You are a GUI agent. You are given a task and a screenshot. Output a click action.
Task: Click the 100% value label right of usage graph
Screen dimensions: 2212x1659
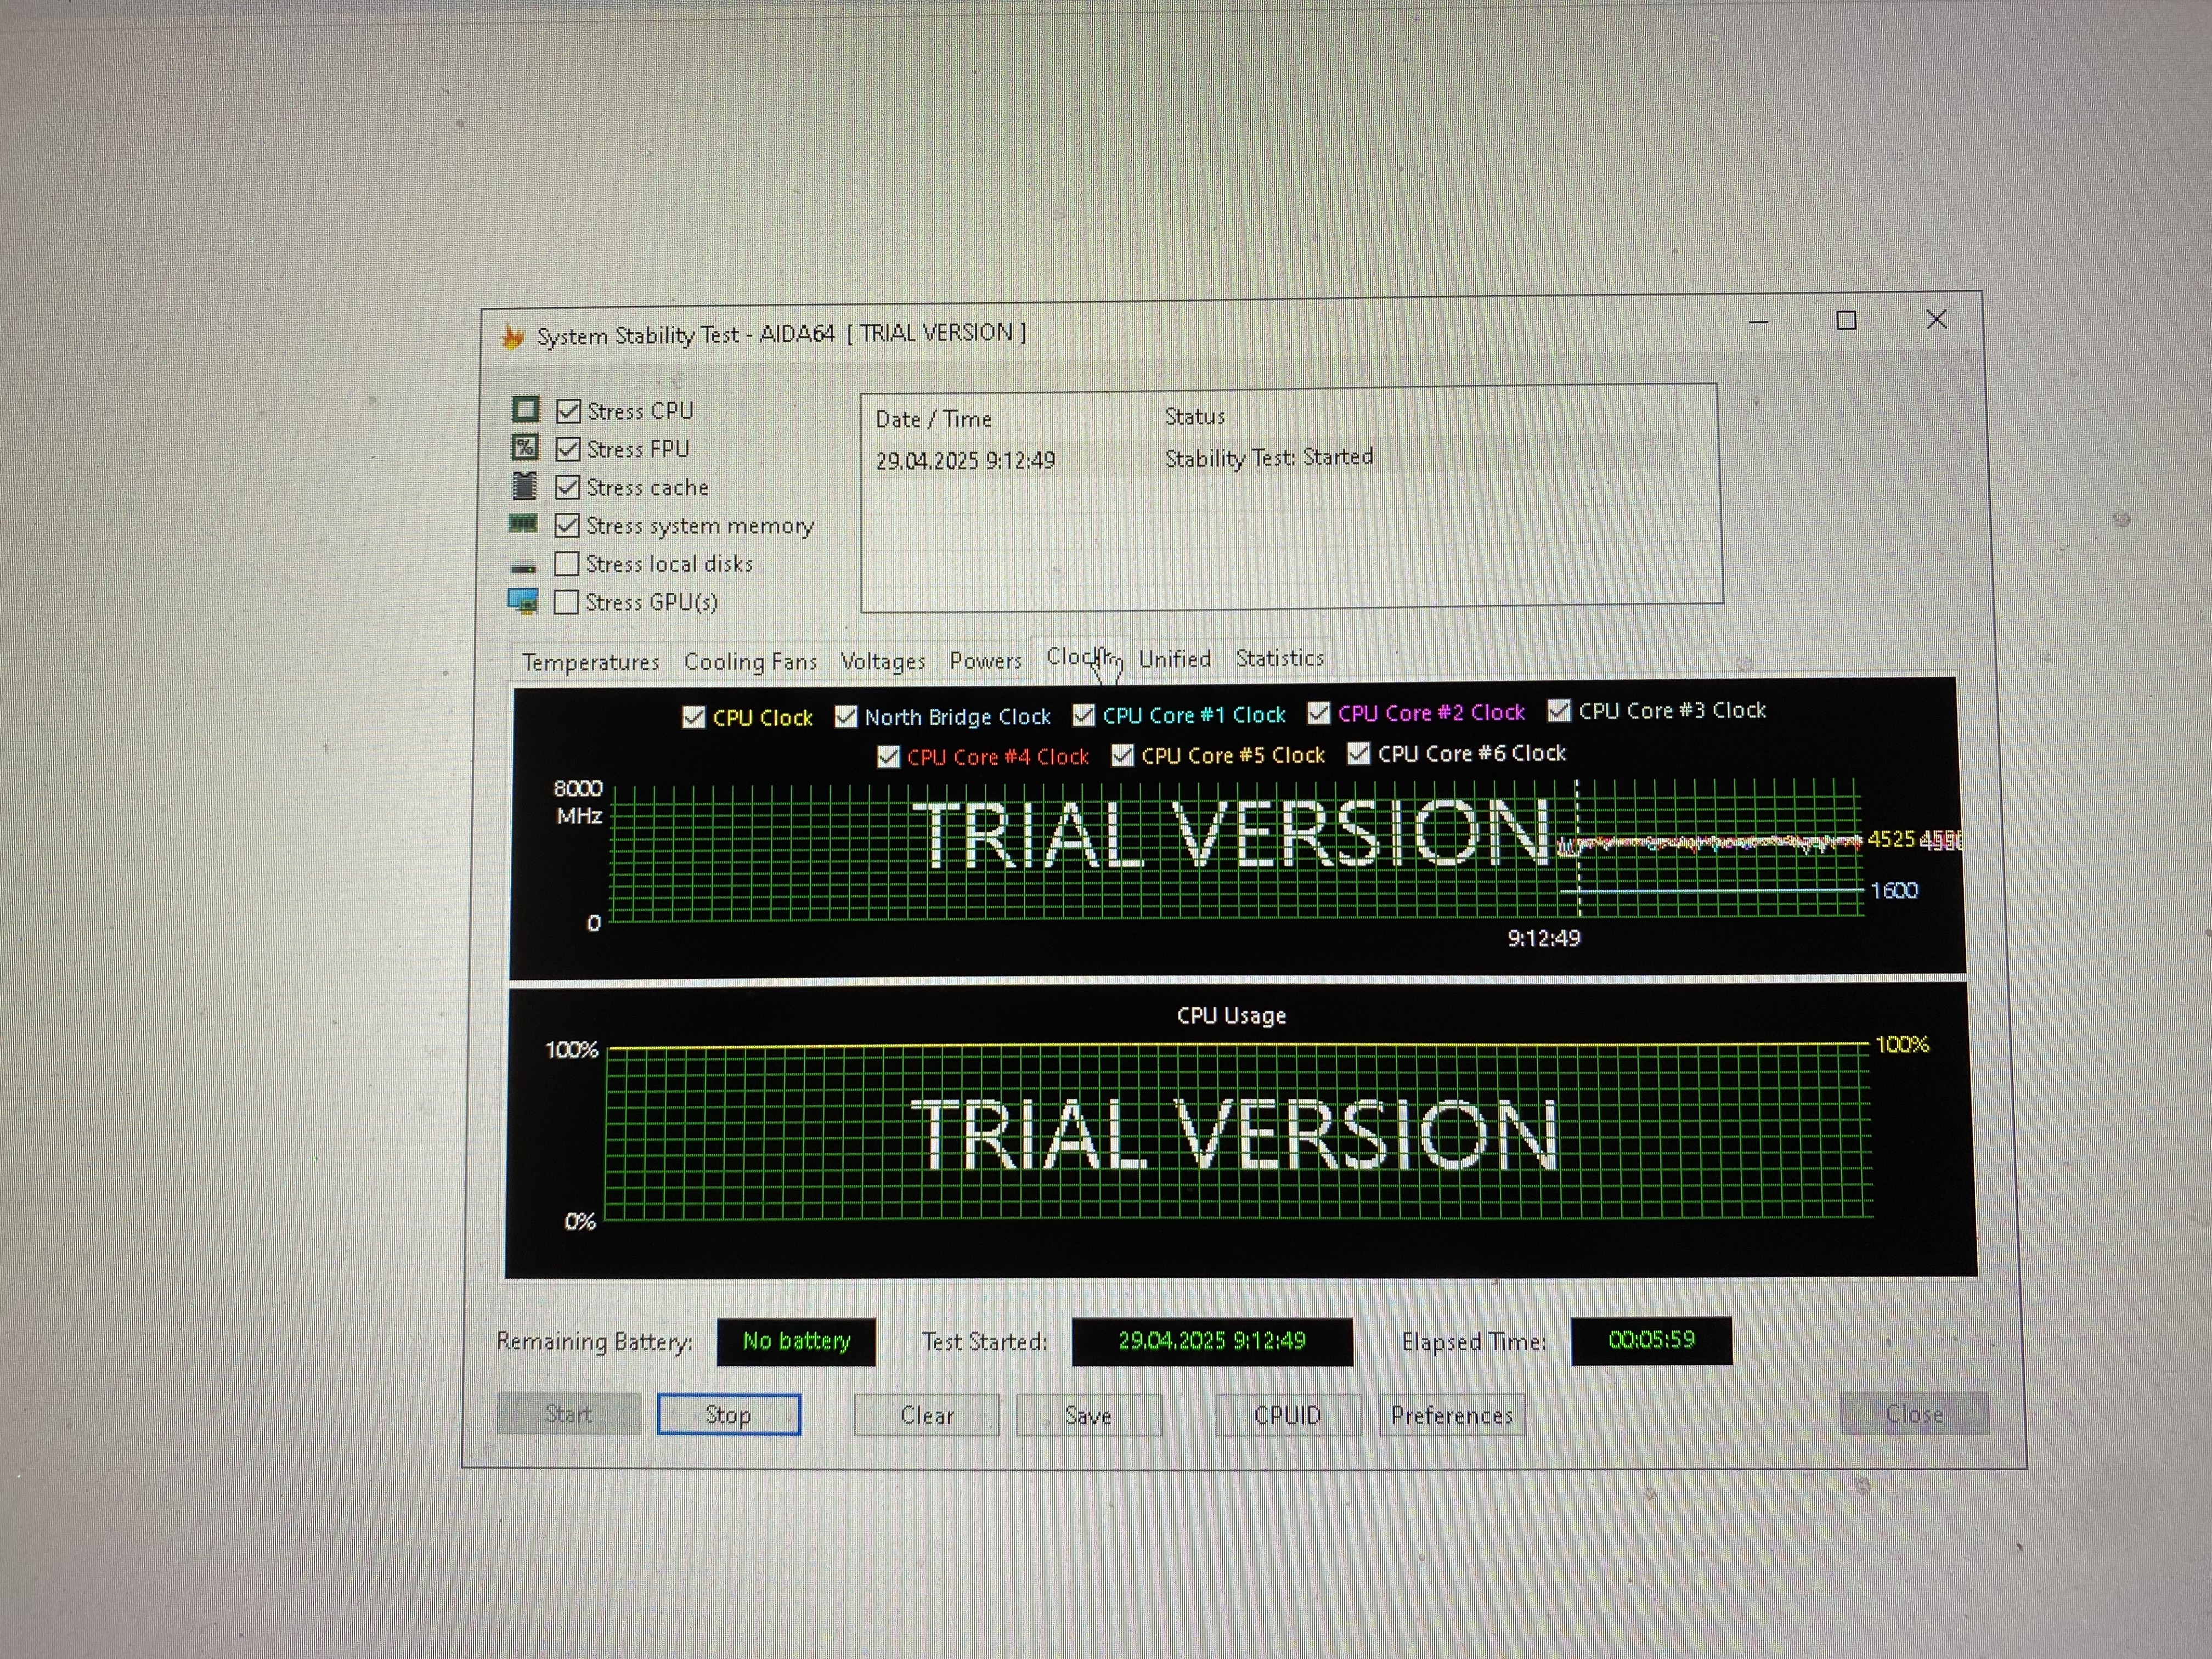[1901, 1044]
